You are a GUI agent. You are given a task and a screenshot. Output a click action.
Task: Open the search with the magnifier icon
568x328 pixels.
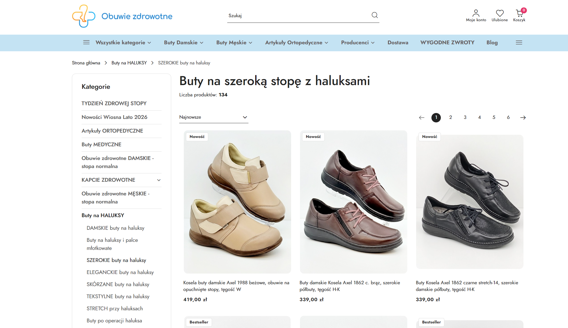point(375,15)
